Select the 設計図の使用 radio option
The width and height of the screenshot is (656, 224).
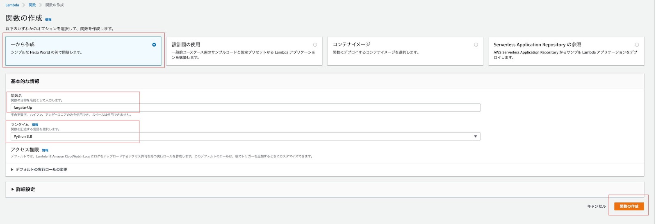[x=315, y=45]
